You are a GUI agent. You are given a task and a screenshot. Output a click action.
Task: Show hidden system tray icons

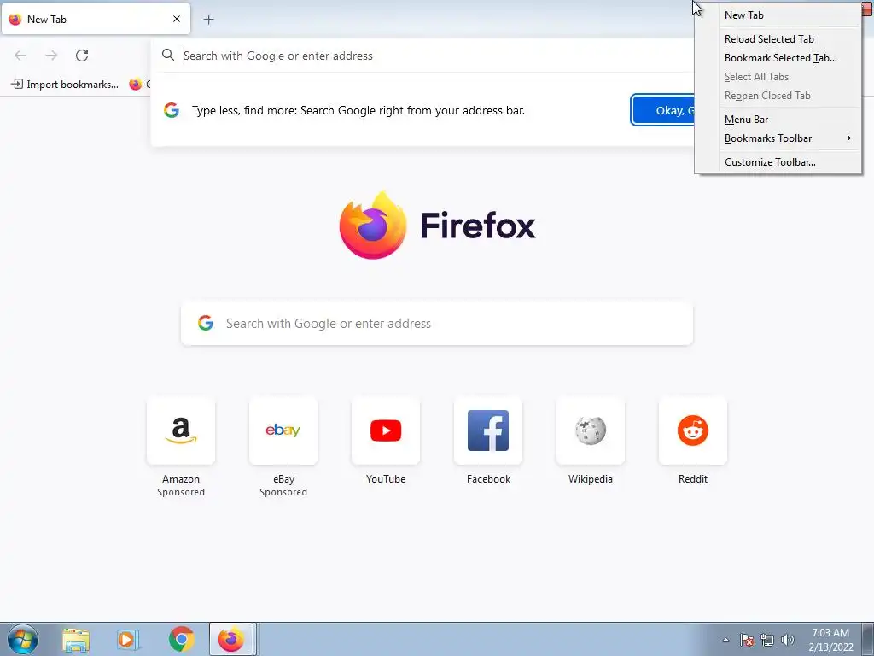(725, 640)
